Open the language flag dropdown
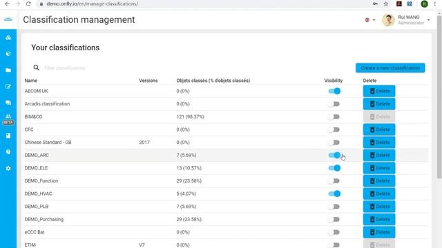442x248 pixels. click(x=370, y=20)
